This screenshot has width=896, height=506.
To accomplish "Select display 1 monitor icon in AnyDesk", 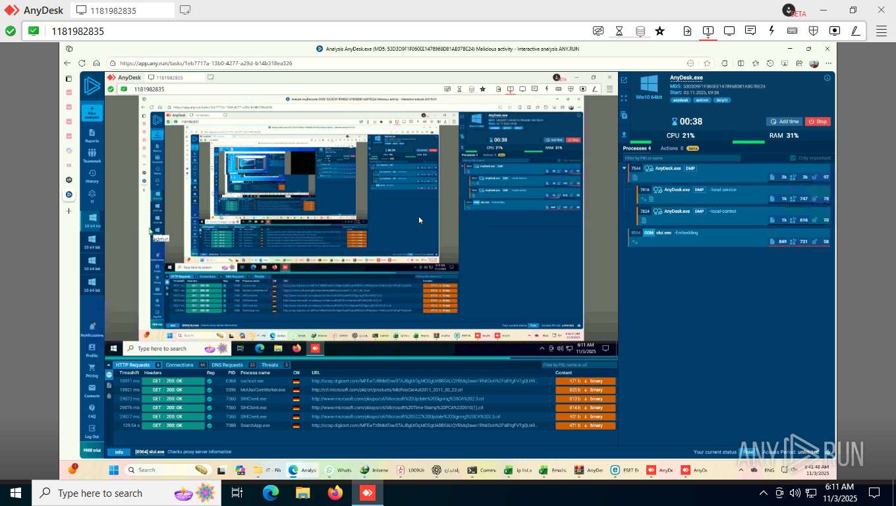I will [708, 31].
